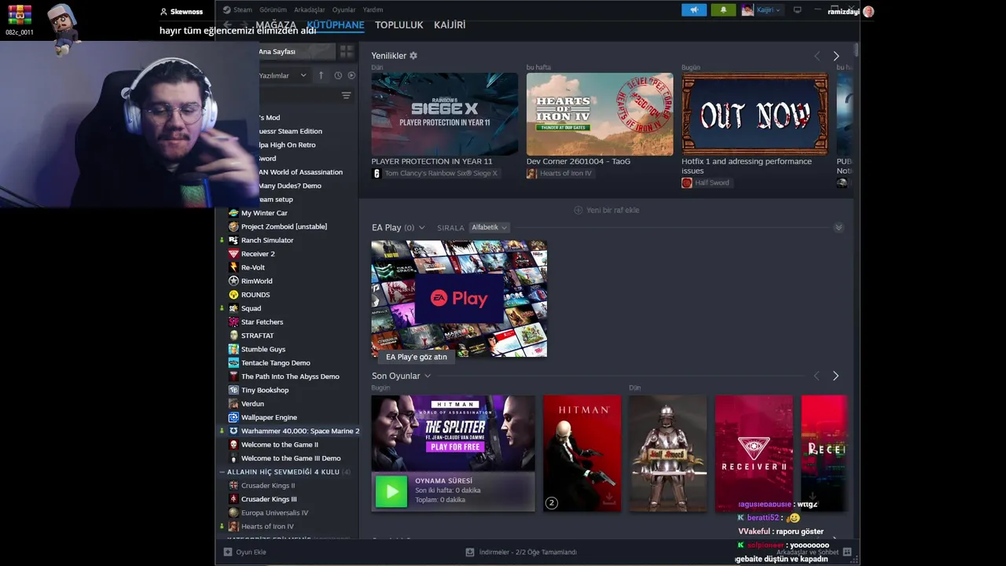This screenshot has height=566, width=1006.
Task: Click the Steam logo menu
Action: 226,10
